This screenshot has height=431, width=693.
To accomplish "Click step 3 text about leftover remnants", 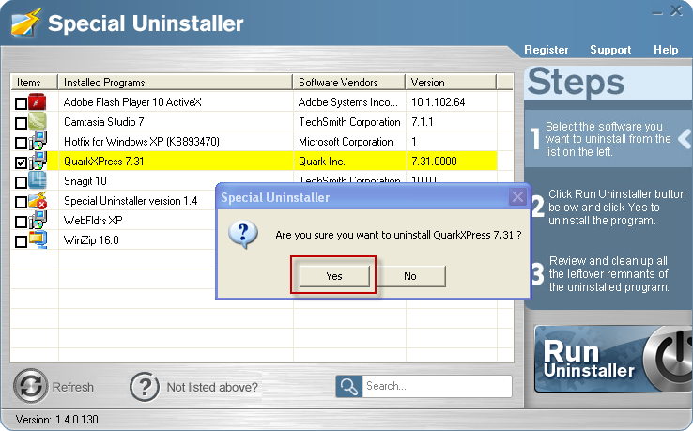I will [609, 273].
